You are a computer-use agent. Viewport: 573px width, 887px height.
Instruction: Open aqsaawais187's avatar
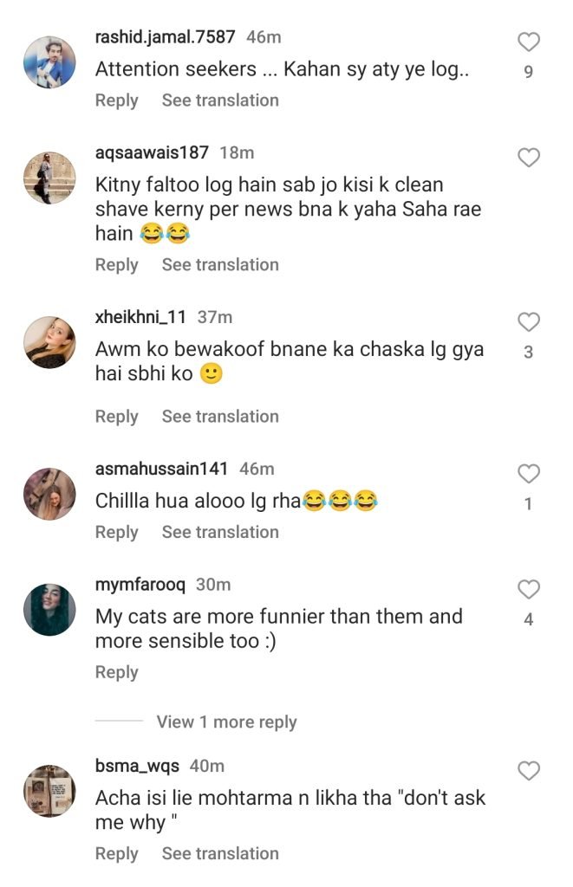49,178
